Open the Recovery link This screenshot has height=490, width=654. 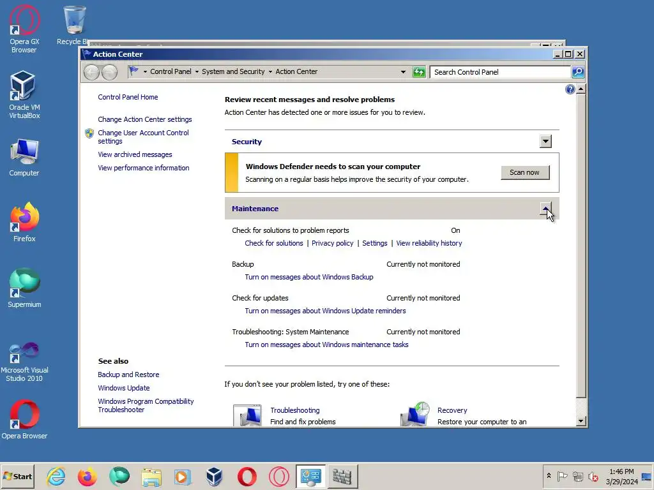click(x=452, y=410)
